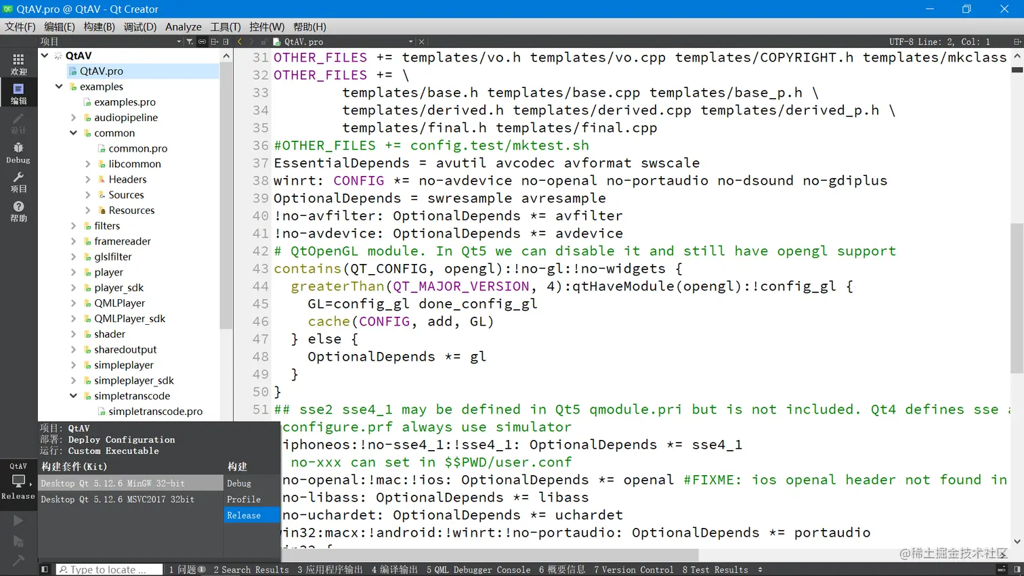Click the green Run button
Screen dimensions: 1024x576
coord(18,520)
